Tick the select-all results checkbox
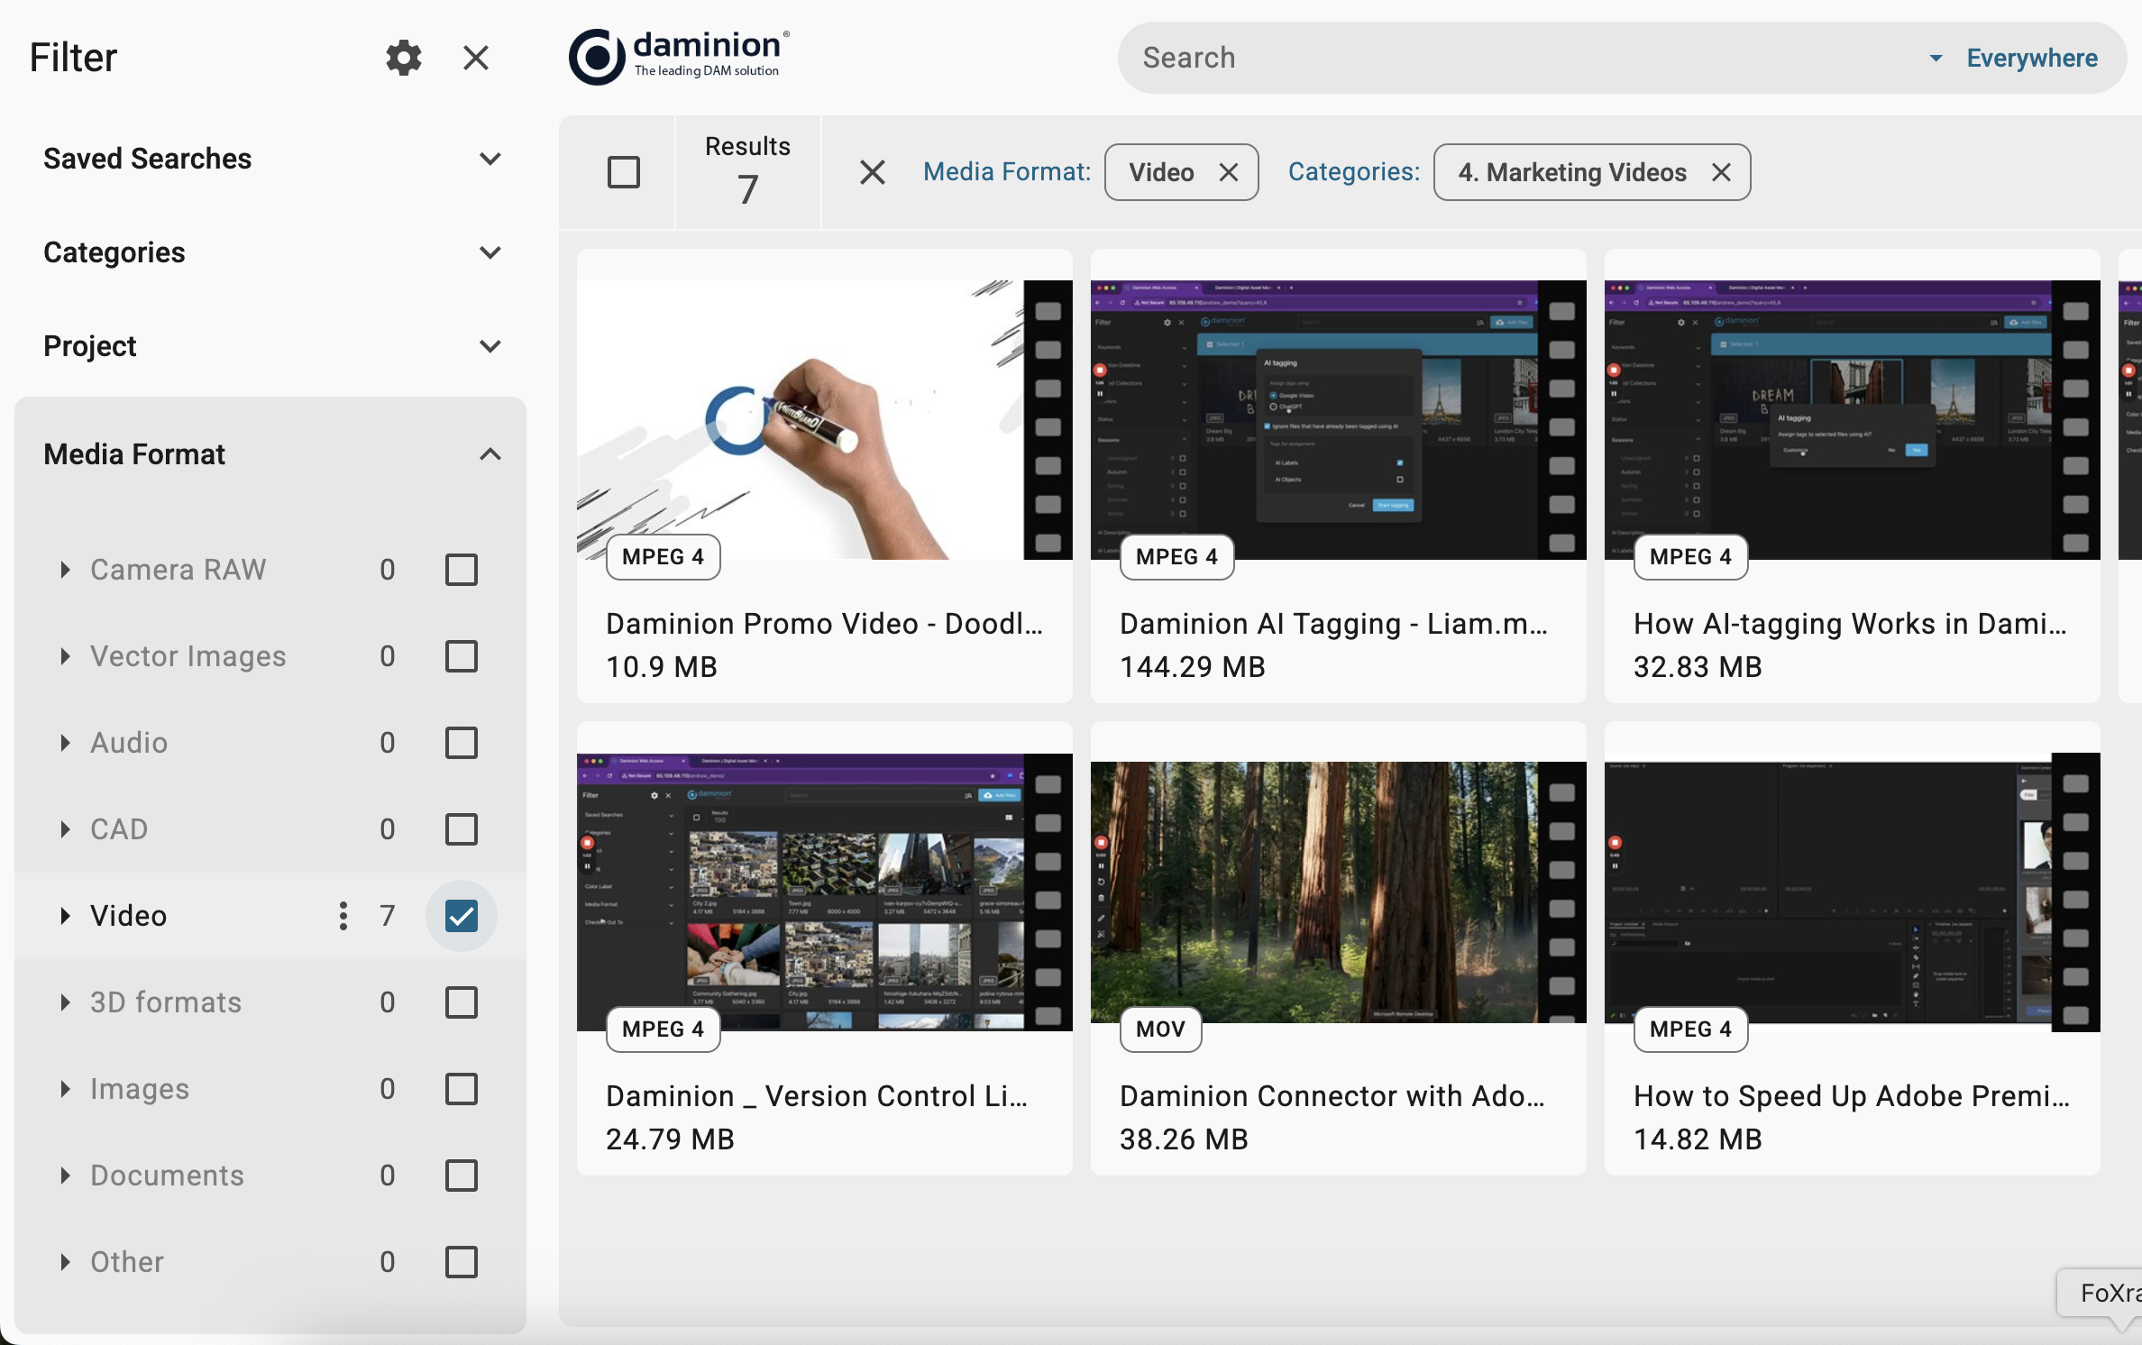2142x1345 pixels. 623,172
